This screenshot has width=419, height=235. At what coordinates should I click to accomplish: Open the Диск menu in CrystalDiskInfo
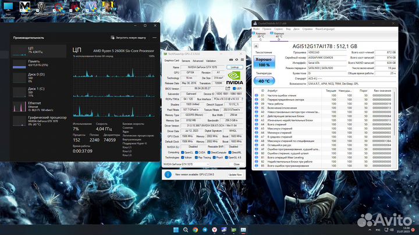(296, 29)
